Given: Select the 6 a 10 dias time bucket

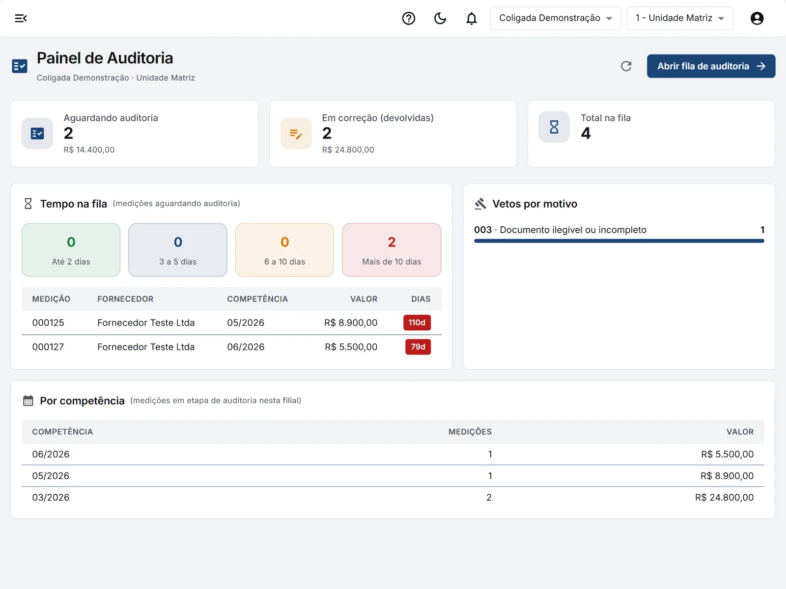Looking at the screenshot, I should click(285, 250).
